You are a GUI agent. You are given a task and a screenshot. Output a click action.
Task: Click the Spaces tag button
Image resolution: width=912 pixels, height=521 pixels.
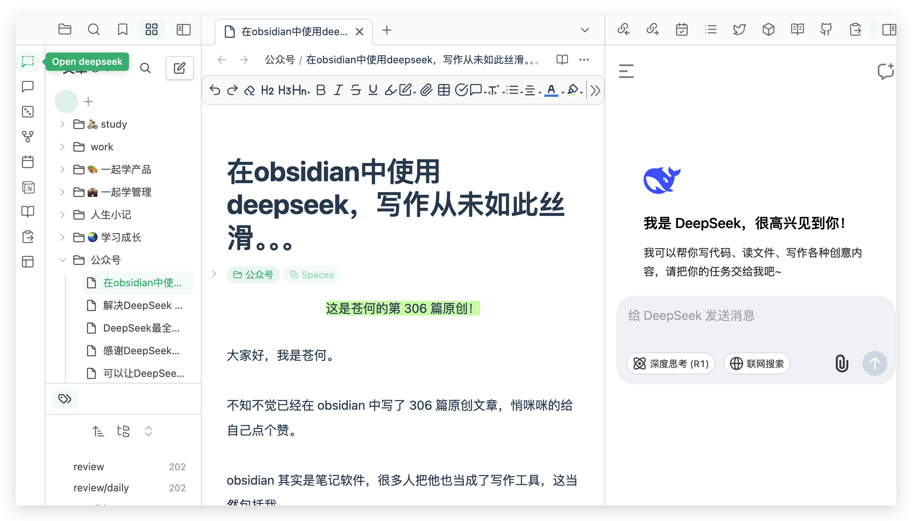pyautogui.click(x=312, y=275)
